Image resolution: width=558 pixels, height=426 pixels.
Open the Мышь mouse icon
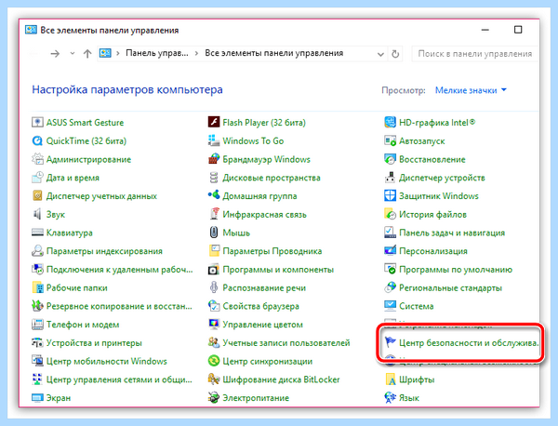tap(214, 233)
